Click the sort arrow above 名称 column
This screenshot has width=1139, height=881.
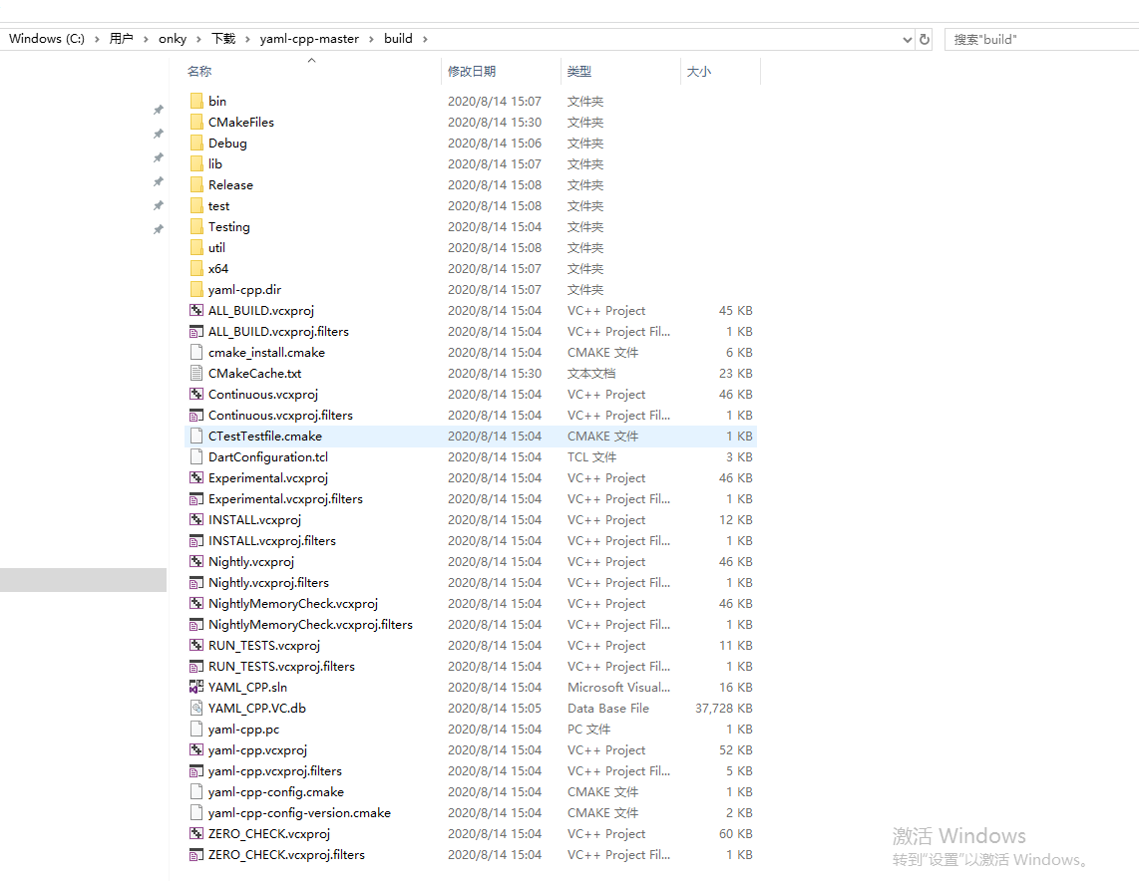(x=311, y=60)
